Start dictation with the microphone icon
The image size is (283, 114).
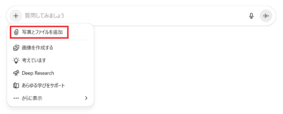point(252,16)
